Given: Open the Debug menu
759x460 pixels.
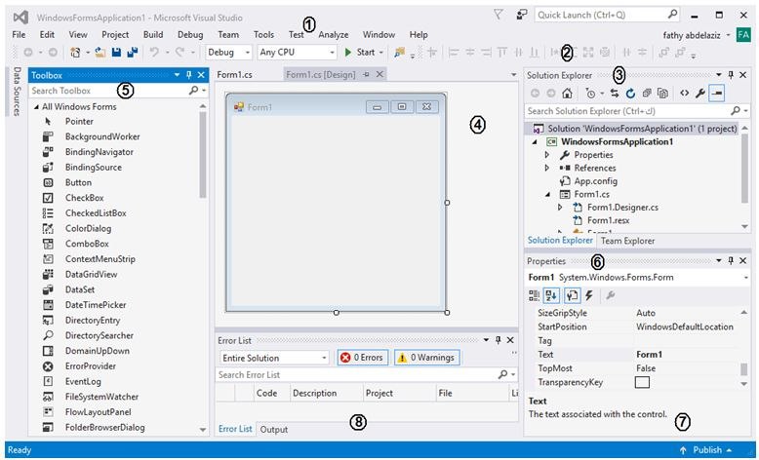Looking at the screenshot, I should pos(190,35).
